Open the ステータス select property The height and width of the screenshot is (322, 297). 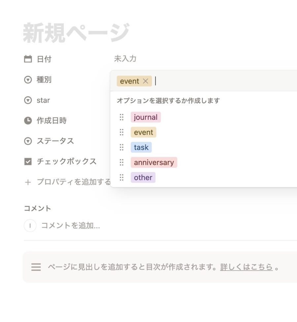[55, 141]
